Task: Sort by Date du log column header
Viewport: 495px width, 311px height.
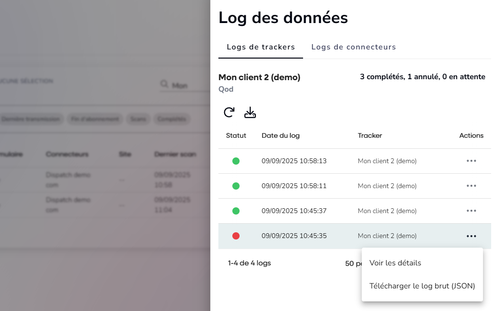Action: 280,135
